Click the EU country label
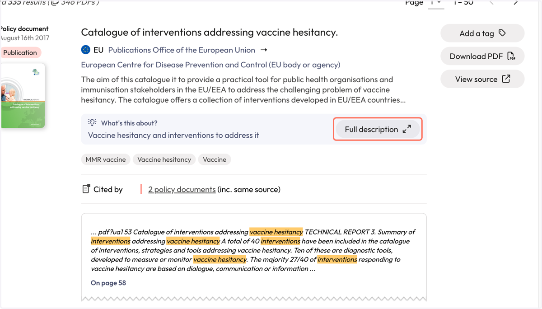This screenshot has height=309, width=542. [x=98, y=50]
